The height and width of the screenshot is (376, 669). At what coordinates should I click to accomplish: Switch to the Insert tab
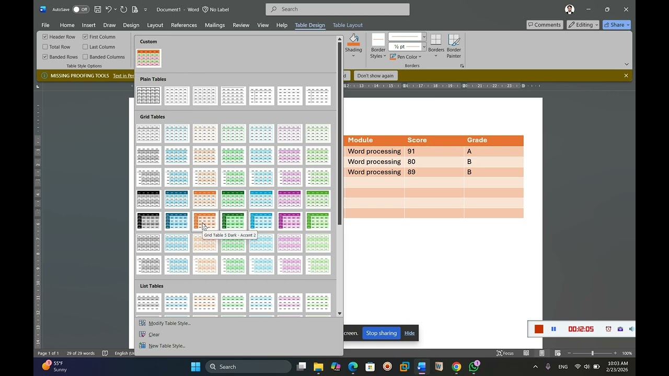[x=89, y=25]
